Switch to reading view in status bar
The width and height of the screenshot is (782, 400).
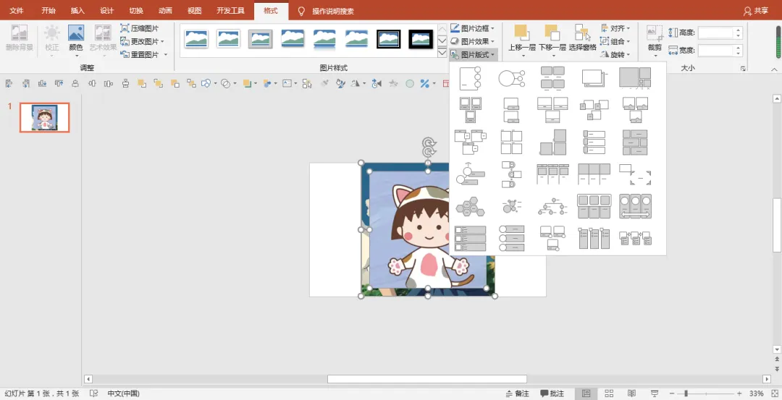631,393
